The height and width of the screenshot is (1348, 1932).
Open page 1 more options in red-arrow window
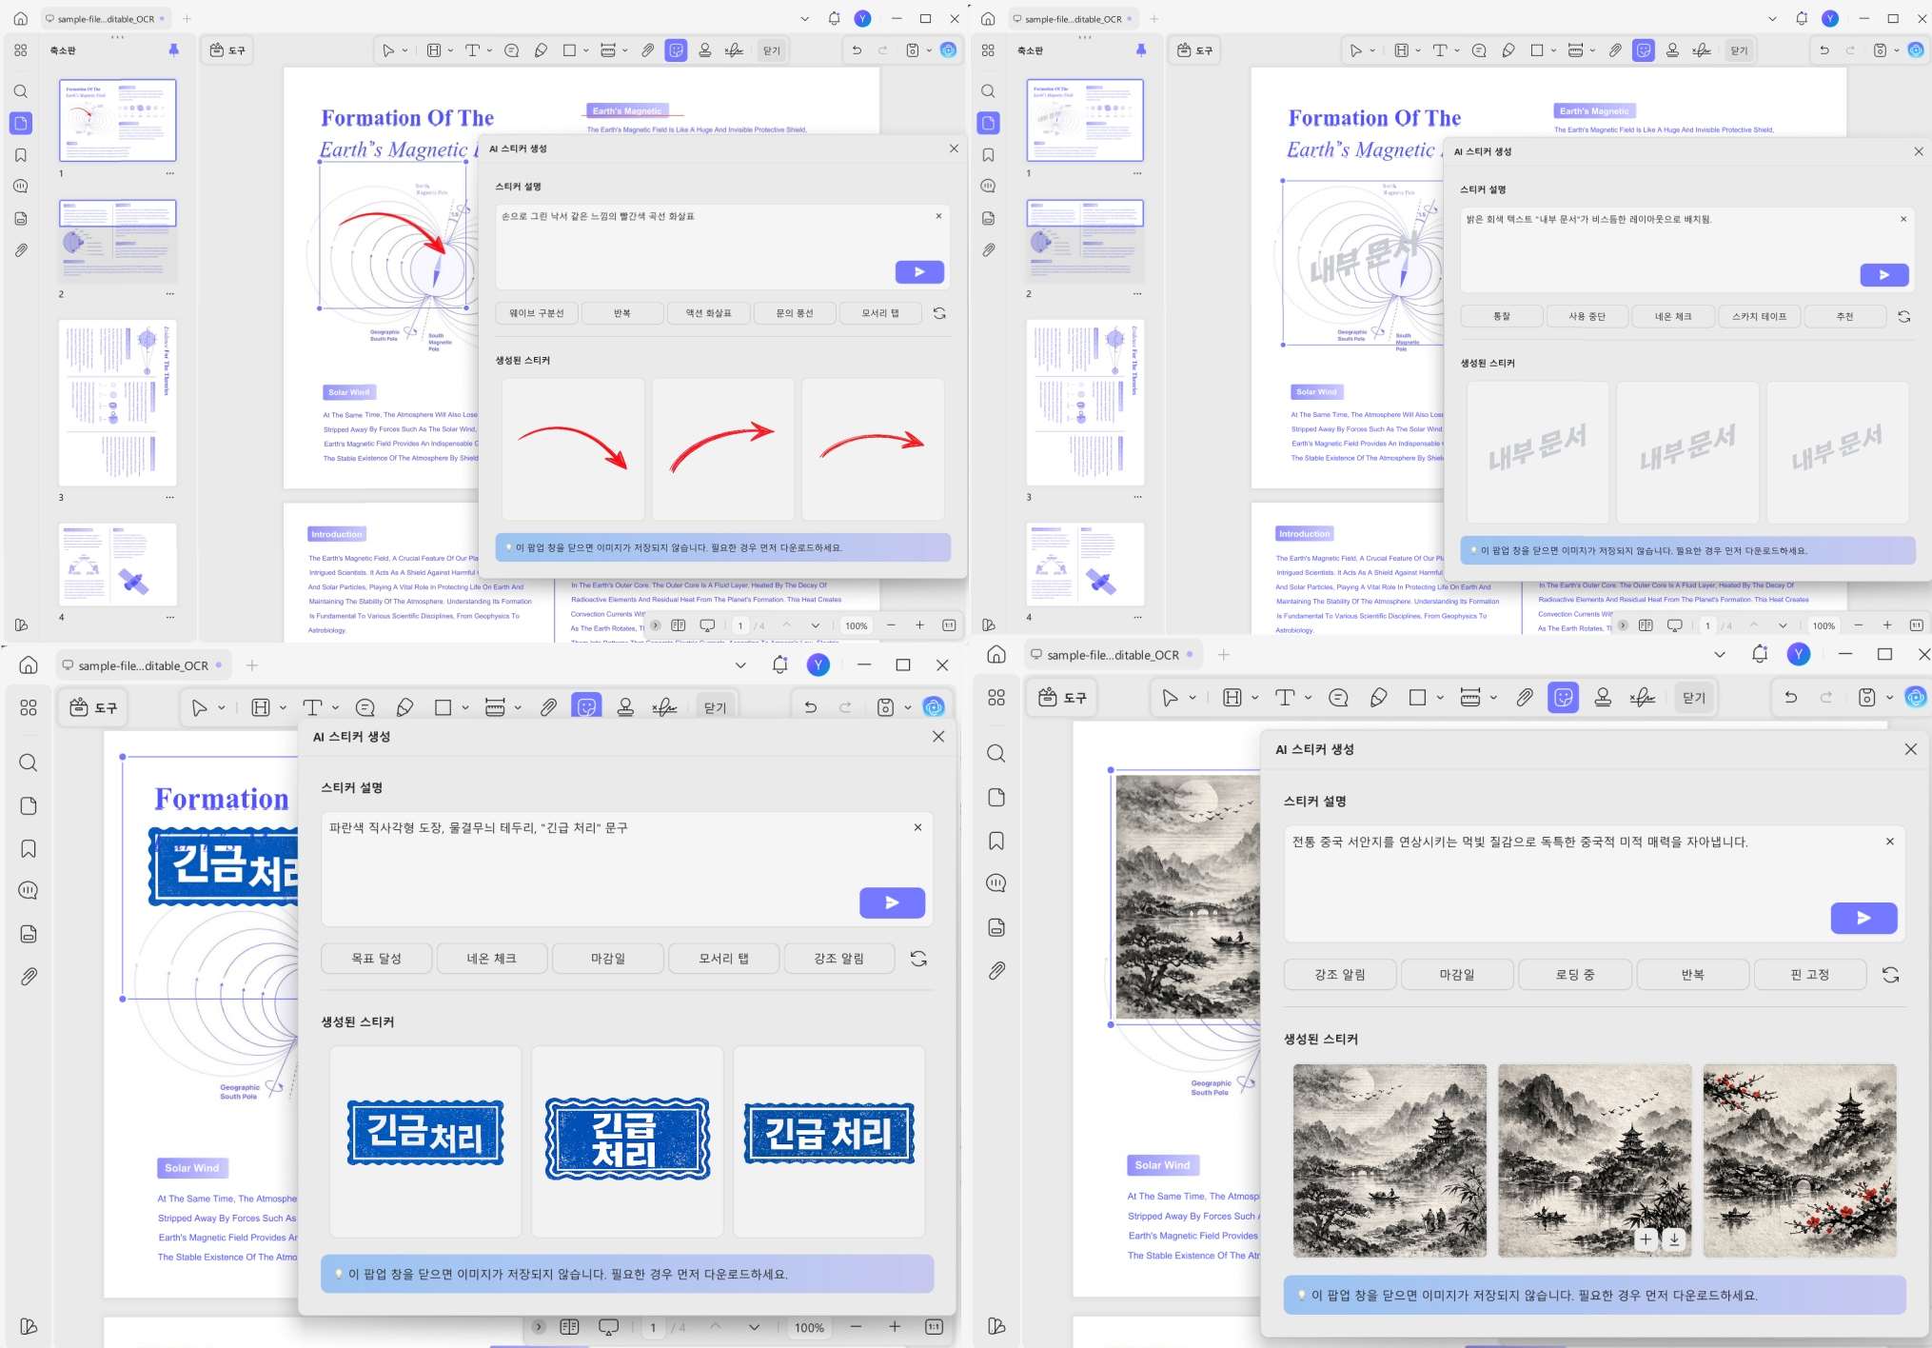[170, 173]
